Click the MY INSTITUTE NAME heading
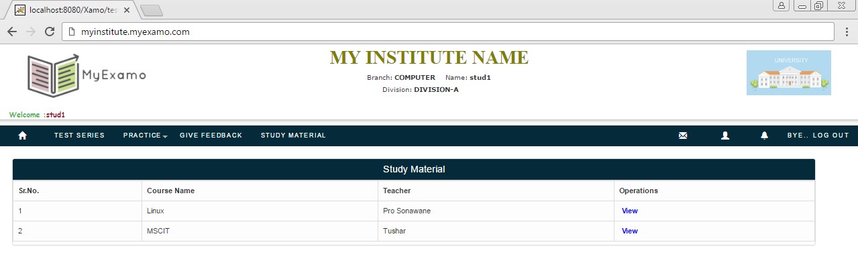The height and width of the screenshot is (265, 858). [x=429, y=58]
